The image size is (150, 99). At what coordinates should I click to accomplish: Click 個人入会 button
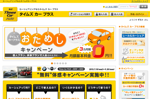101,14
